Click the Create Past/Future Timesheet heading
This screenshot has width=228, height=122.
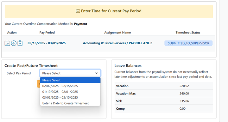(31, 65)
